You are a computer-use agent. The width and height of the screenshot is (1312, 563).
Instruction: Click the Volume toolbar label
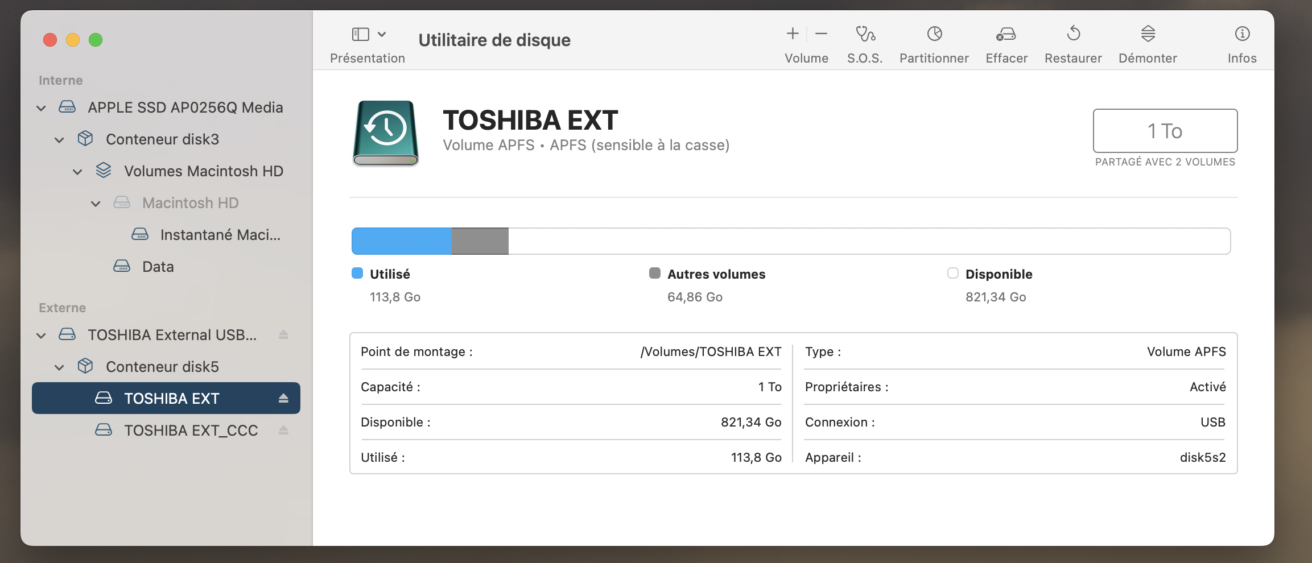tap(806, 58)
